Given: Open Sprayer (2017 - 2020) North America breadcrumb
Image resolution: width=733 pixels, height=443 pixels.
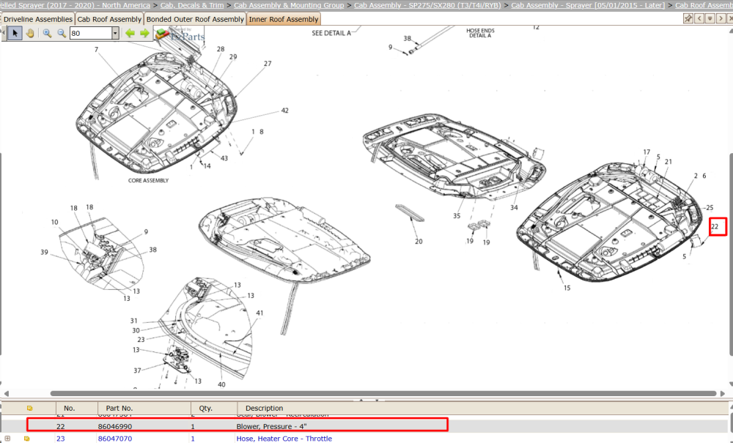Looking at the screenshot, I should coord(75,5).
